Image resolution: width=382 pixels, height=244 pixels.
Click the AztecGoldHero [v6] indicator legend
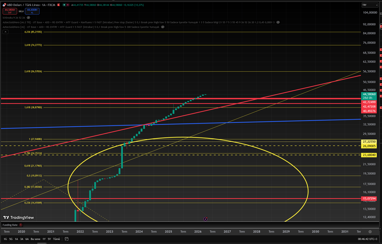pos(81,27)
